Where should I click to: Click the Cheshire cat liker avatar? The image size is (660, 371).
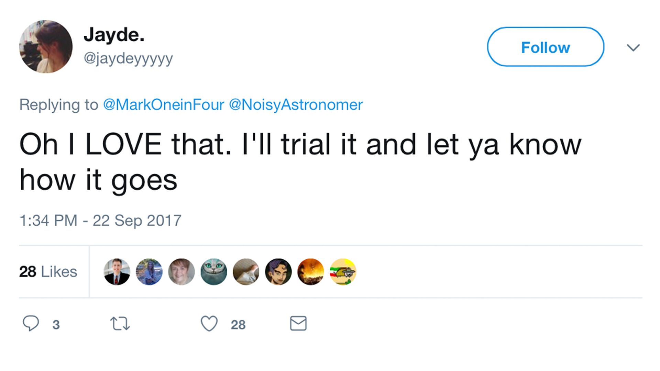tap(214, 272)
